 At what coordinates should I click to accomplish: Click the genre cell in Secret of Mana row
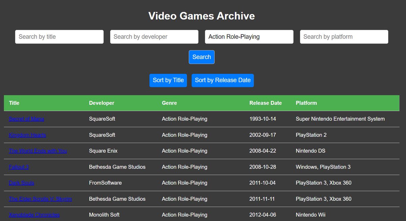coord(185,119)
